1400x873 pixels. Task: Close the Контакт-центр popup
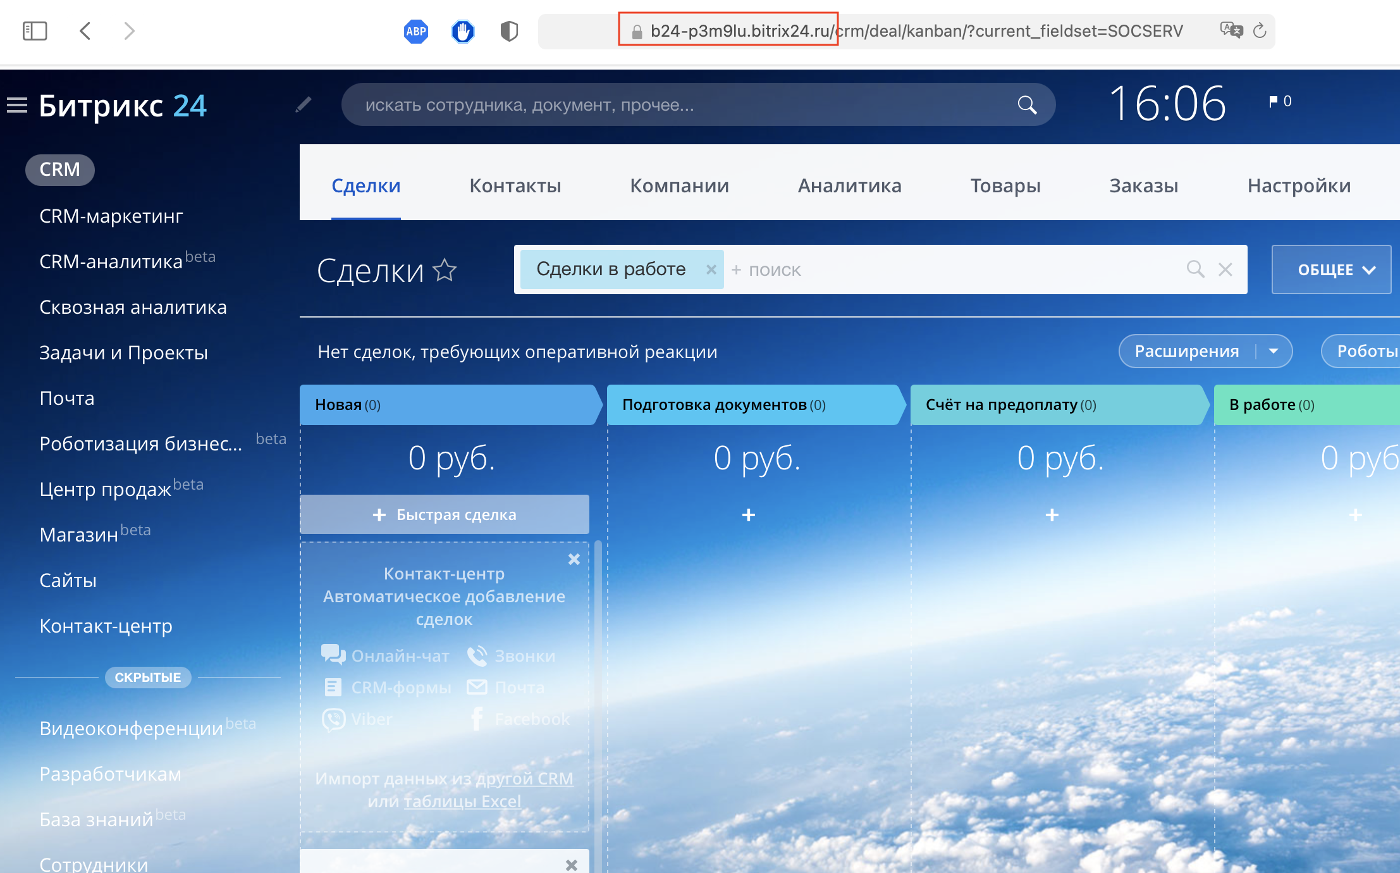coord(573,558)
